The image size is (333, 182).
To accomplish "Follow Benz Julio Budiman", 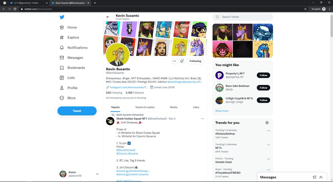I will click(x=263, y=88).
